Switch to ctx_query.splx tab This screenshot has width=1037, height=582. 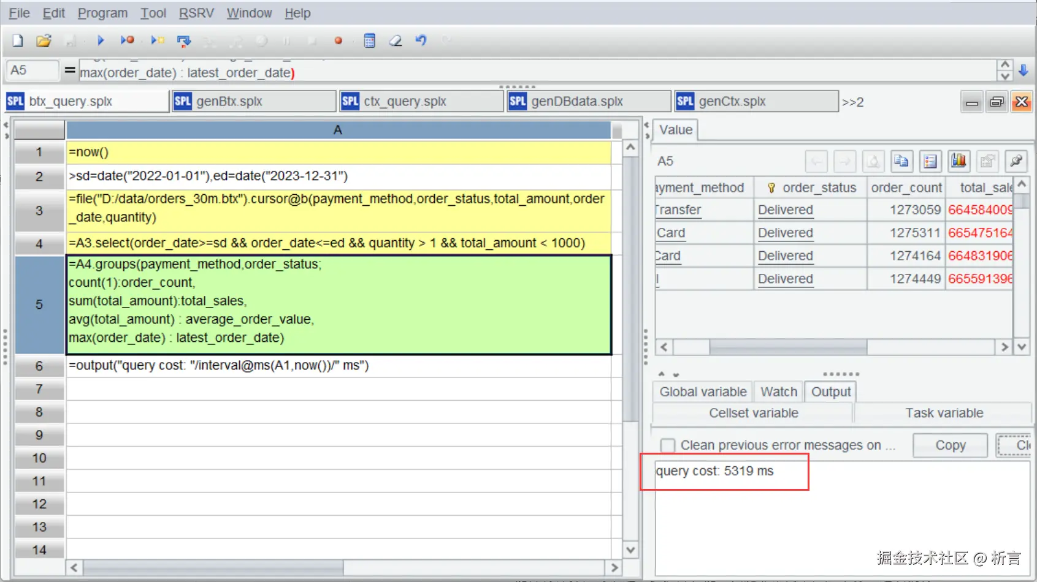coord(421,102)
